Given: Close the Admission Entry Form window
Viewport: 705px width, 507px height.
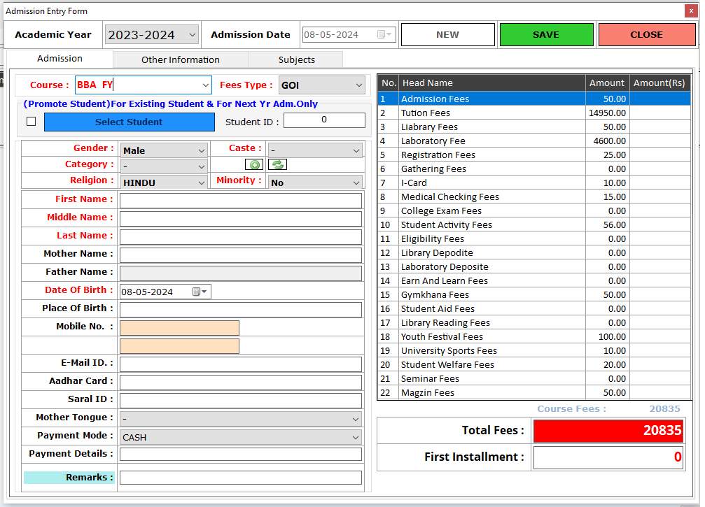Looking at the screenshot, I should click(692, 11).
